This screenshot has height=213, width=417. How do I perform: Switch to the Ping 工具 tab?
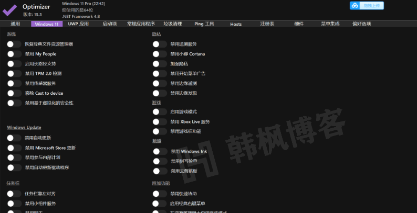[204, 24]
